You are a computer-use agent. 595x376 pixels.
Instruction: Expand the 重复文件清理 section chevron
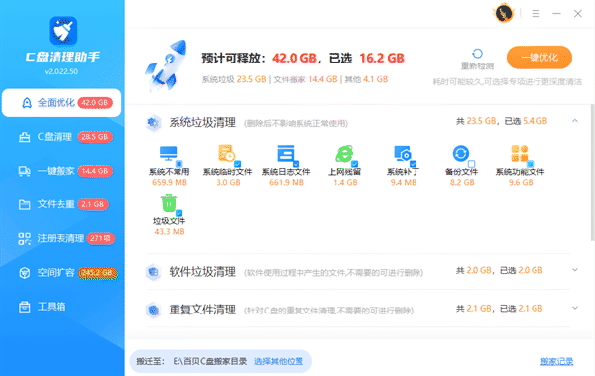click(x=575, y=308)
